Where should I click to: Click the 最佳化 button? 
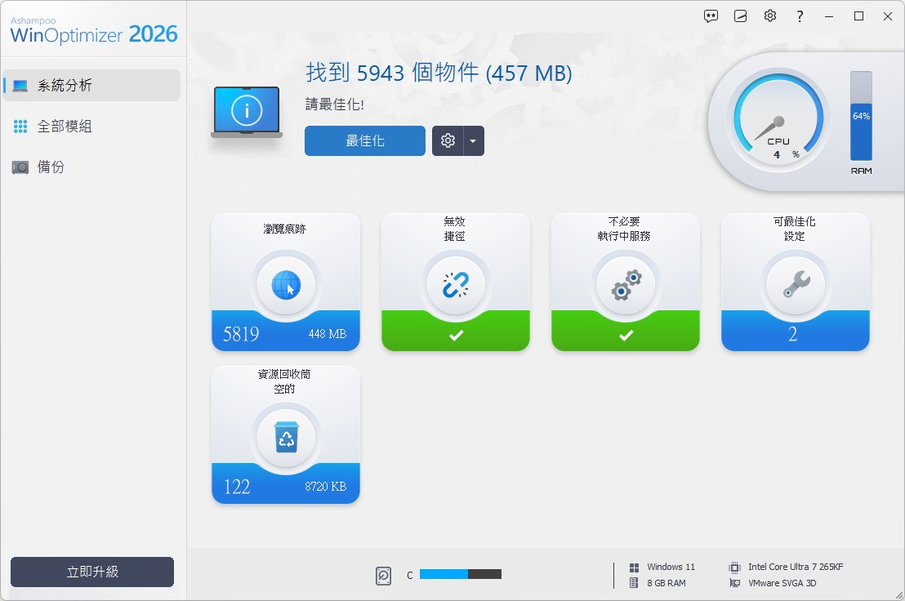pyautogui.click(x=365, y=140)
